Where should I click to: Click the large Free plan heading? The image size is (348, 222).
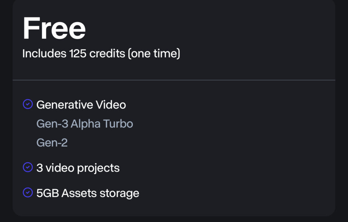[54, 28]
